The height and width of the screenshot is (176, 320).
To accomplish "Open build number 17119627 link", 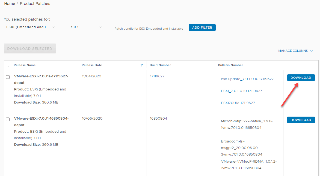I will click(x=157, y=76).
